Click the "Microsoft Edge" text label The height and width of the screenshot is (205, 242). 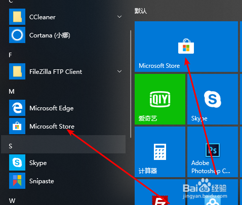click(52, 108)
